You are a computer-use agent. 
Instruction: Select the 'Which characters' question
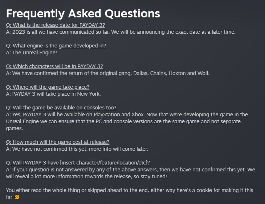coord(54,66)
